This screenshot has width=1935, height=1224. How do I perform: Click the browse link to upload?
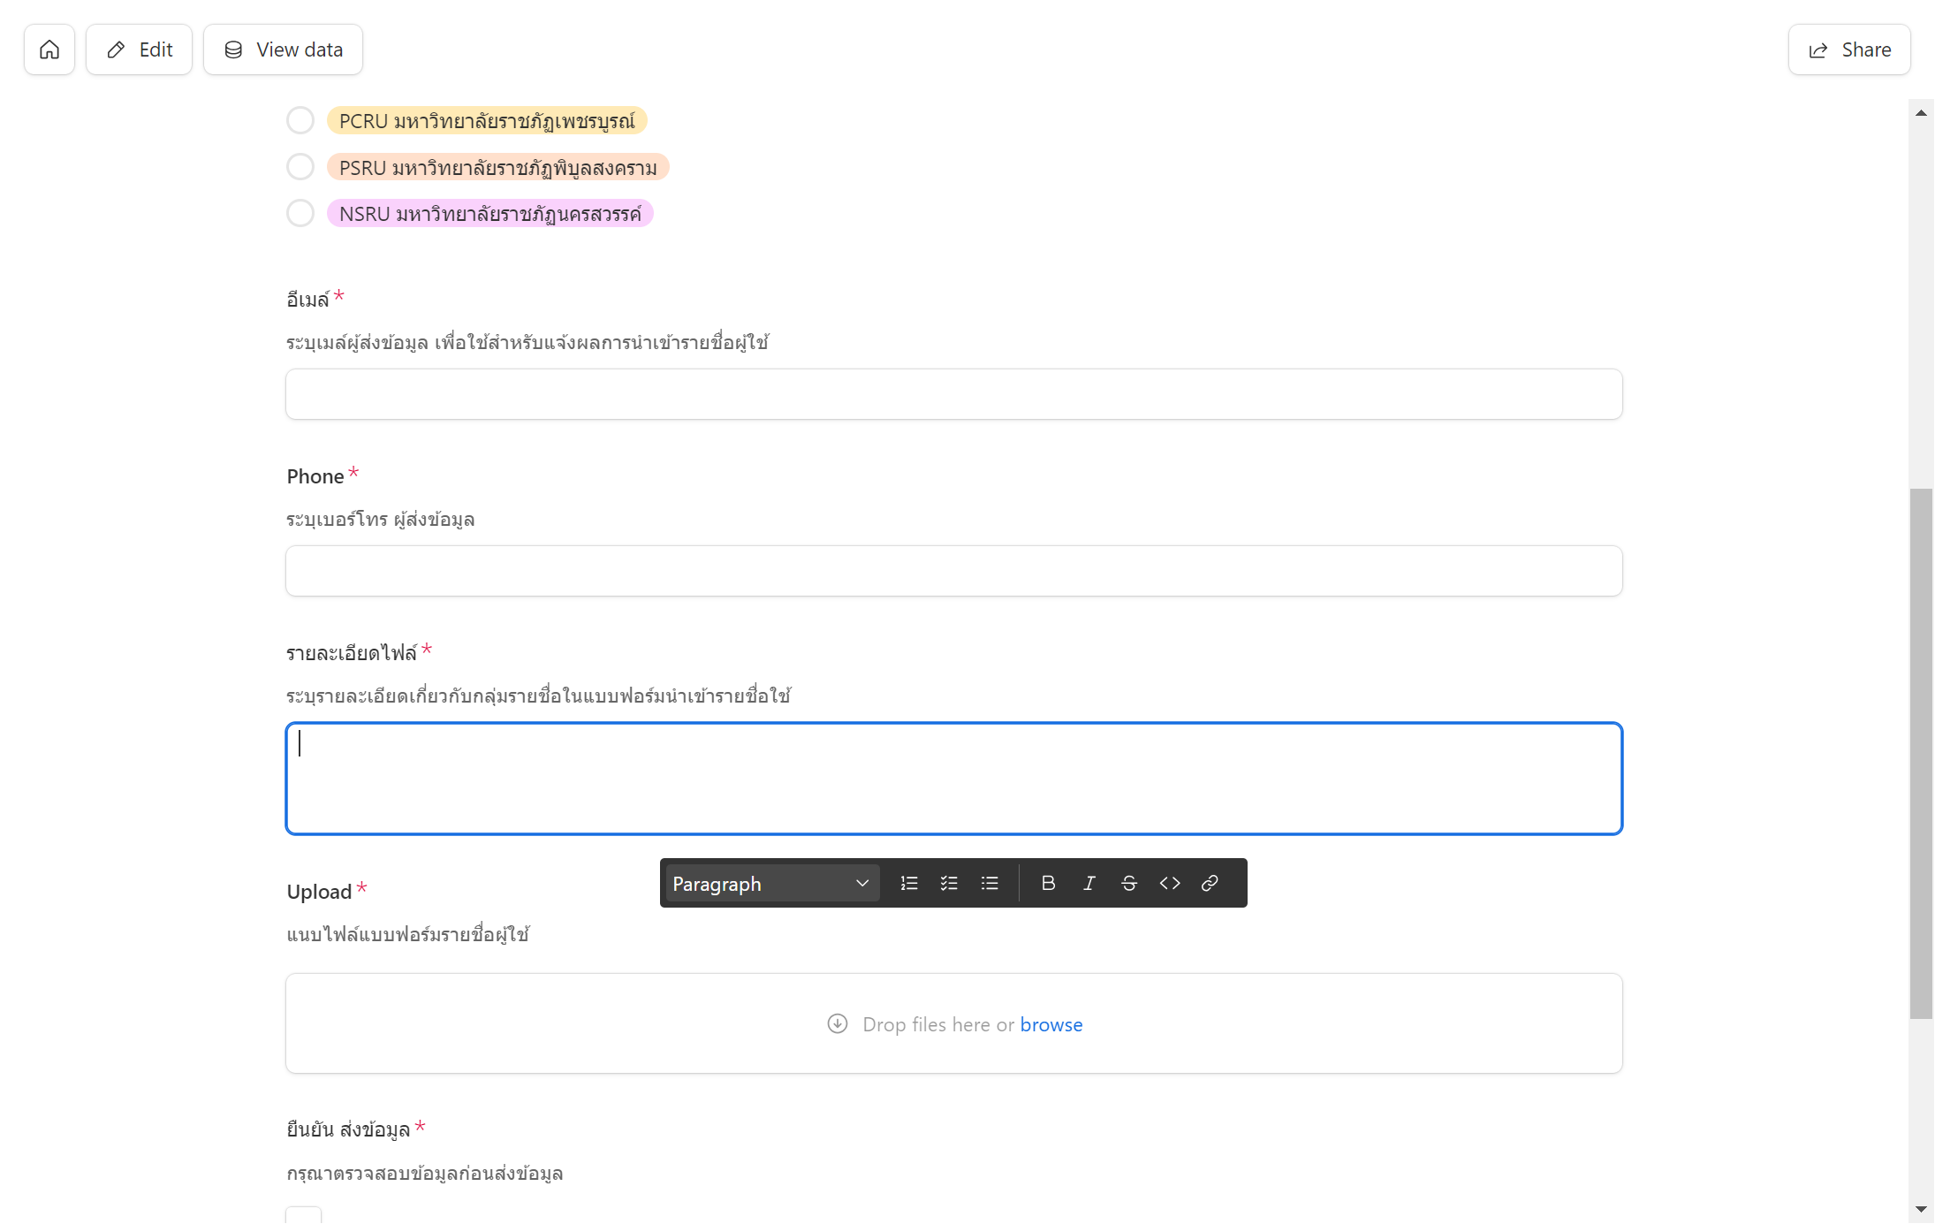pyautogui.click(x=1051, y=1024)
